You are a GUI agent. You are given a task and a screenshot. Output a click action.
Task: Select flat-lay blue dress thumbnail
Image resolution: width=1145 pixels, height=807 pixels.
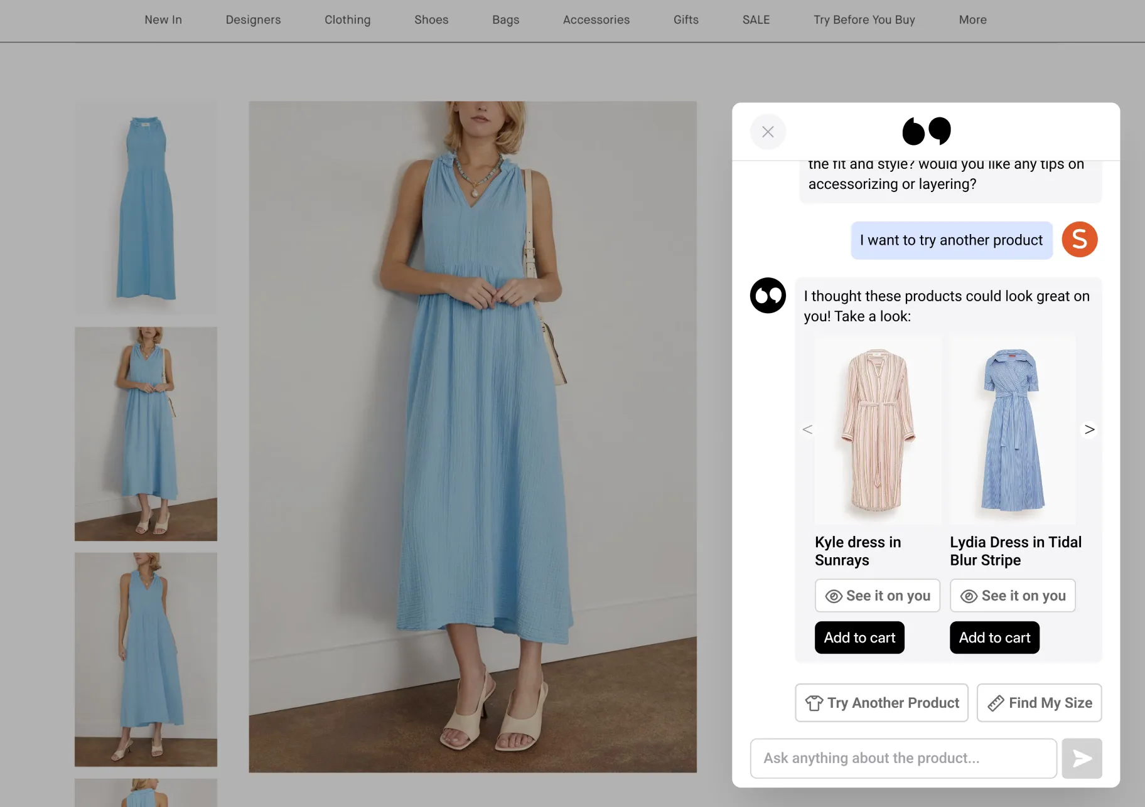146,208
